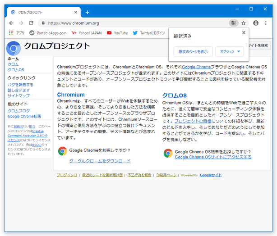Open the user profile icon
The width and height of the screenshot is (277, 236).
(x=256, y=23)
